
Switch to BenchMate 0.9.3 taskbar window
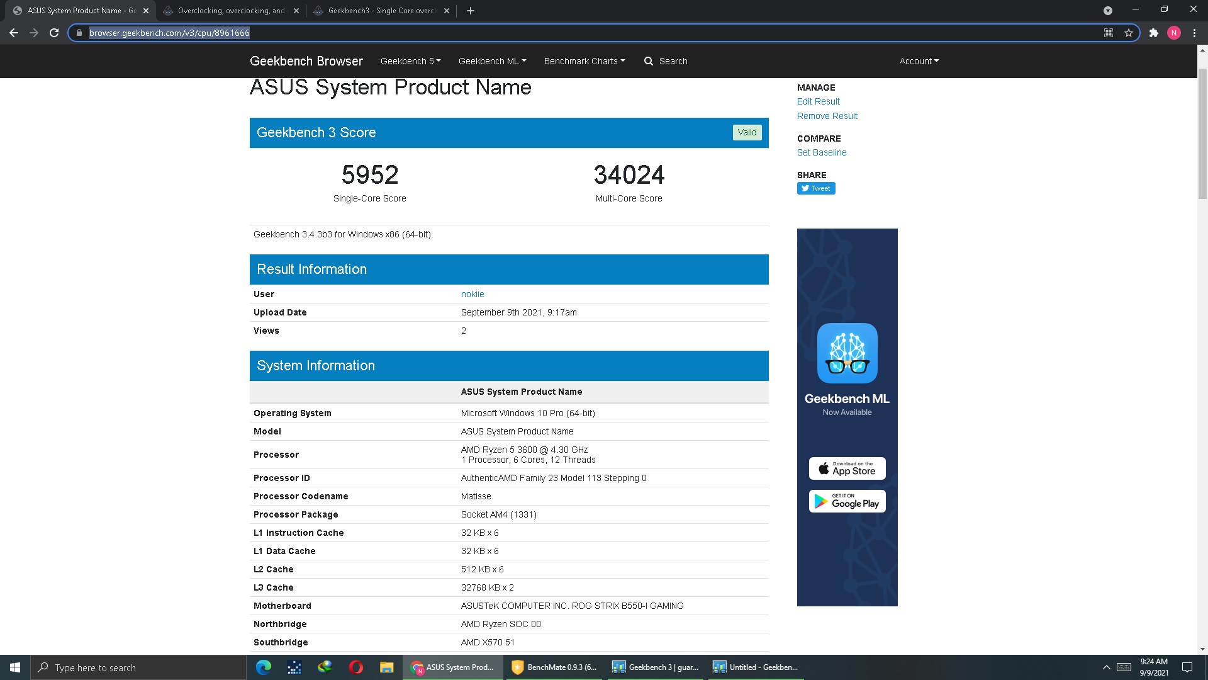(555, 667)
